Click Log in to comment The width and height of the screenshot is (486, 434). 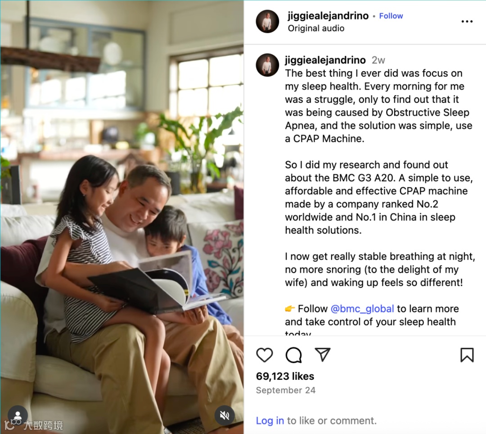(270, 420)
